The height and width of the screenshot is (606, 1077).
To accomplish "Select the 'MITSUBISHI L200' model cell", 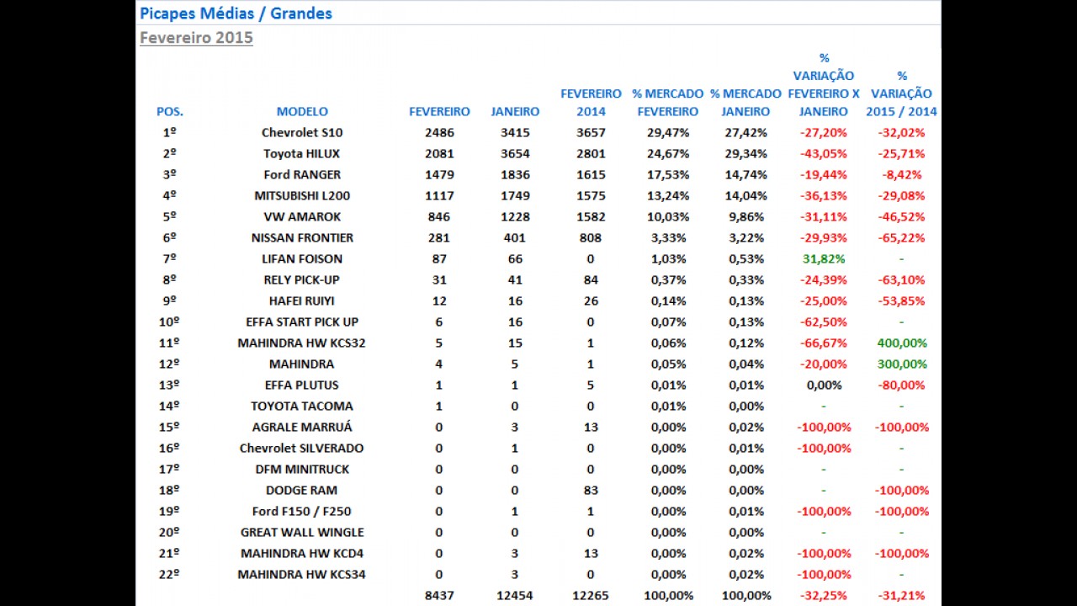I will [x=302, y=195].
